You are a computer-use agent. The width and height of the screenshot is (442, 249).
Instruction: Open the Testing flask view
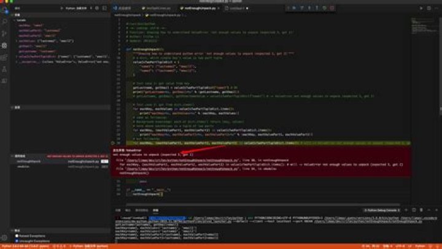[4, 69]
